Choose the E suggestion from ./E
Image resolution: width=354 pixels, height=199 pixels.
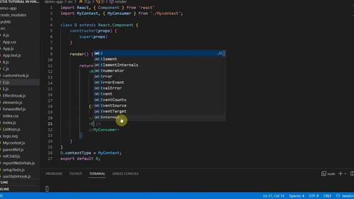point(160,53)
